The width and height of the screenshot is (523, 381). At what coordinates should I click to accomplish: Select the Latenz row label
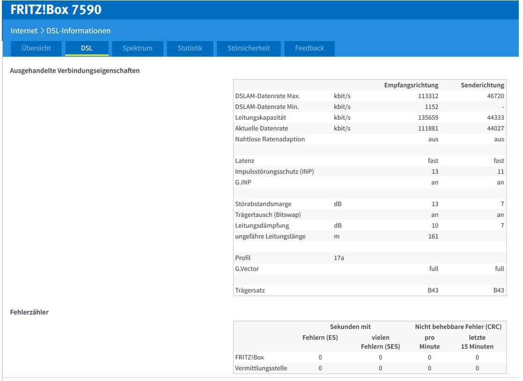[x=244, y=161]
